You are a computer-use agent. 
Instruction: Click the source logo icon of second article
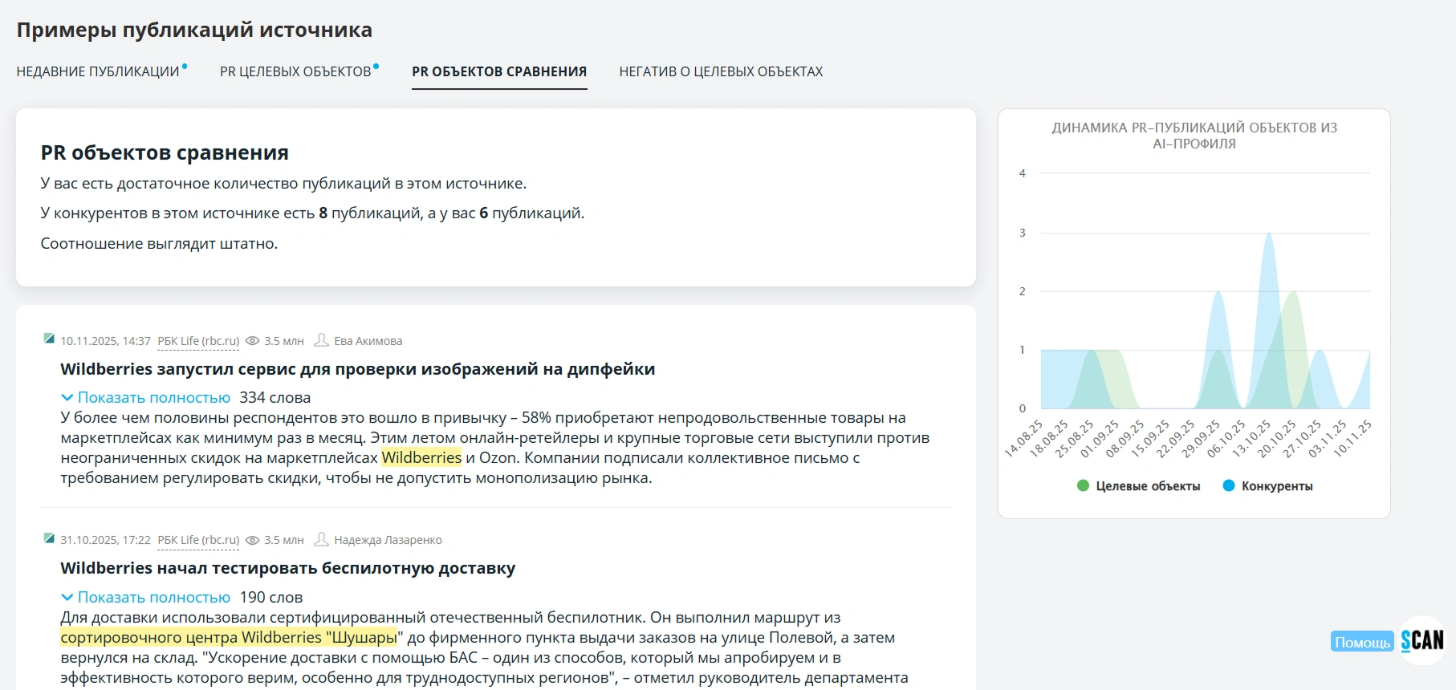pyautogui.click(x=49, y=538)
